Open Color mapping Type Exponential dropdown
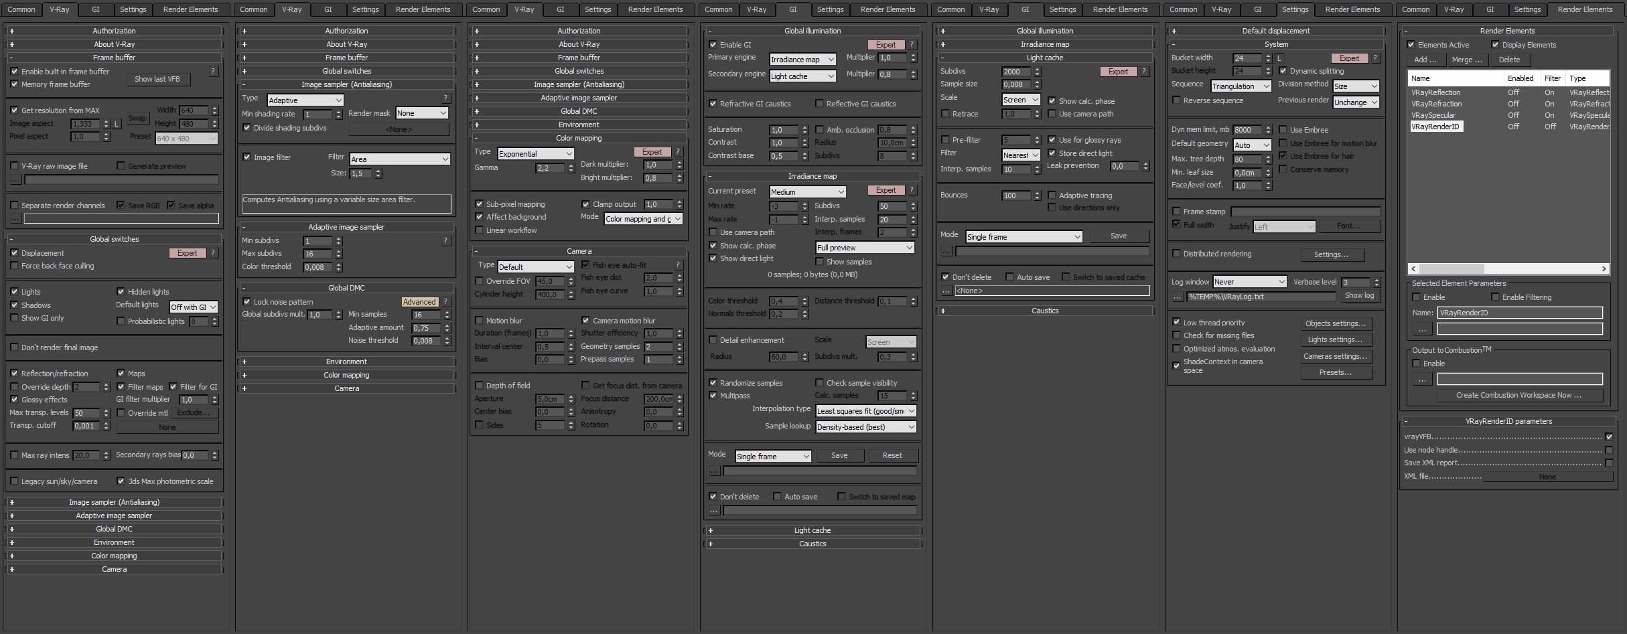Viewport: 1627px width, 634px height. click(536, 153)
